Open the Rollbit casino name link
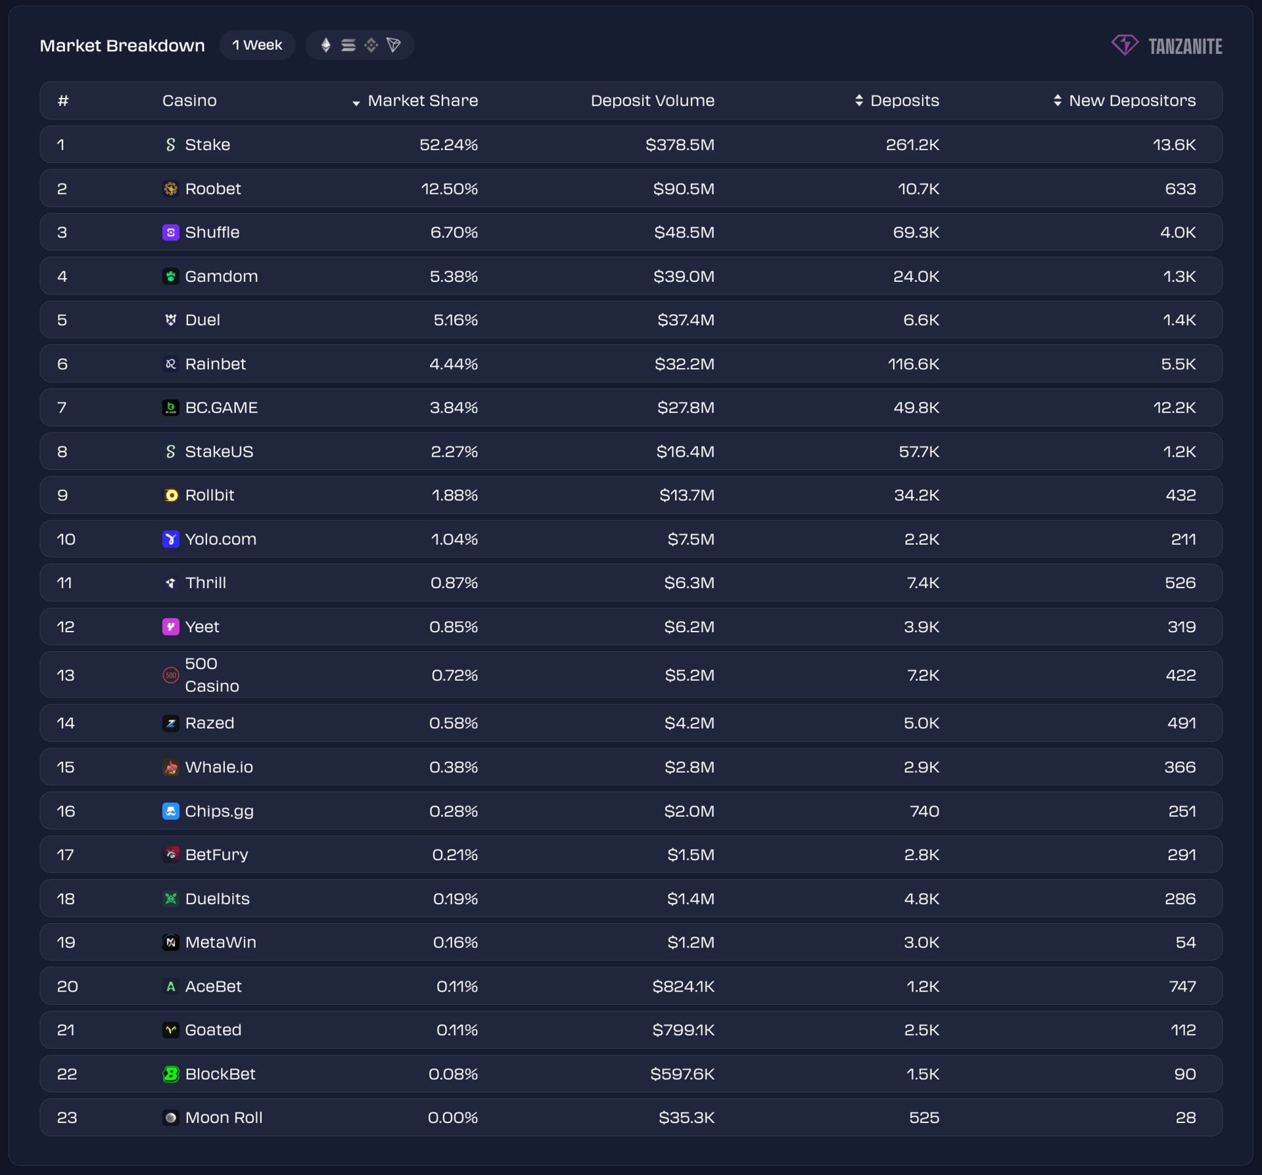1262x1175 pixels. click(209, 495)
